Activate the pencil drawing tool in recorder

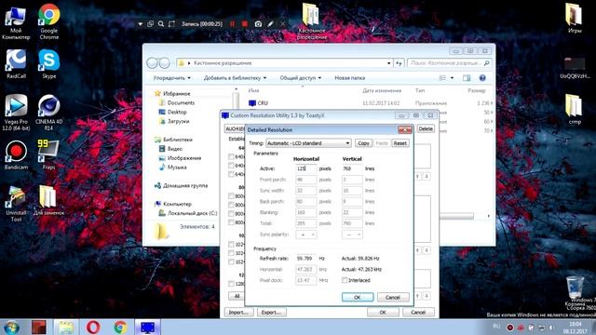pyautogui.click(x=270, y=24)
